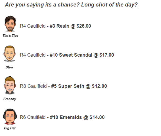This screenshot has height=136, width=161.
Task: Click 'R4 Caulfield' text beside Tim's Tips
Action: click(33, 26)
